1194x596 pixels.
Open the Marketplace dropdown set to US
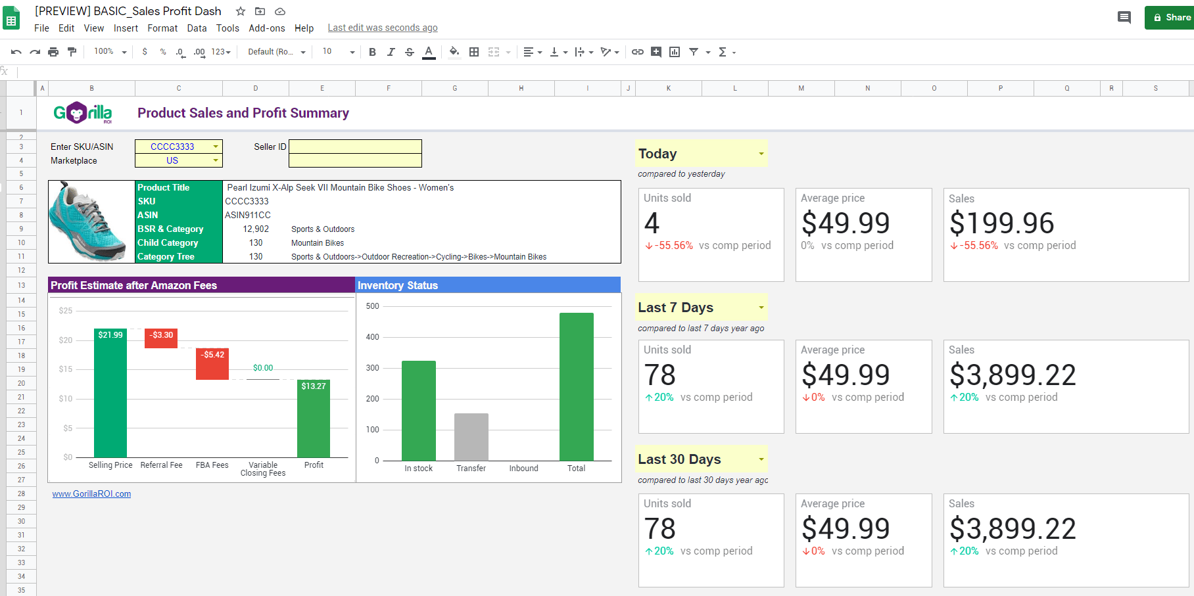coord(215,160)
